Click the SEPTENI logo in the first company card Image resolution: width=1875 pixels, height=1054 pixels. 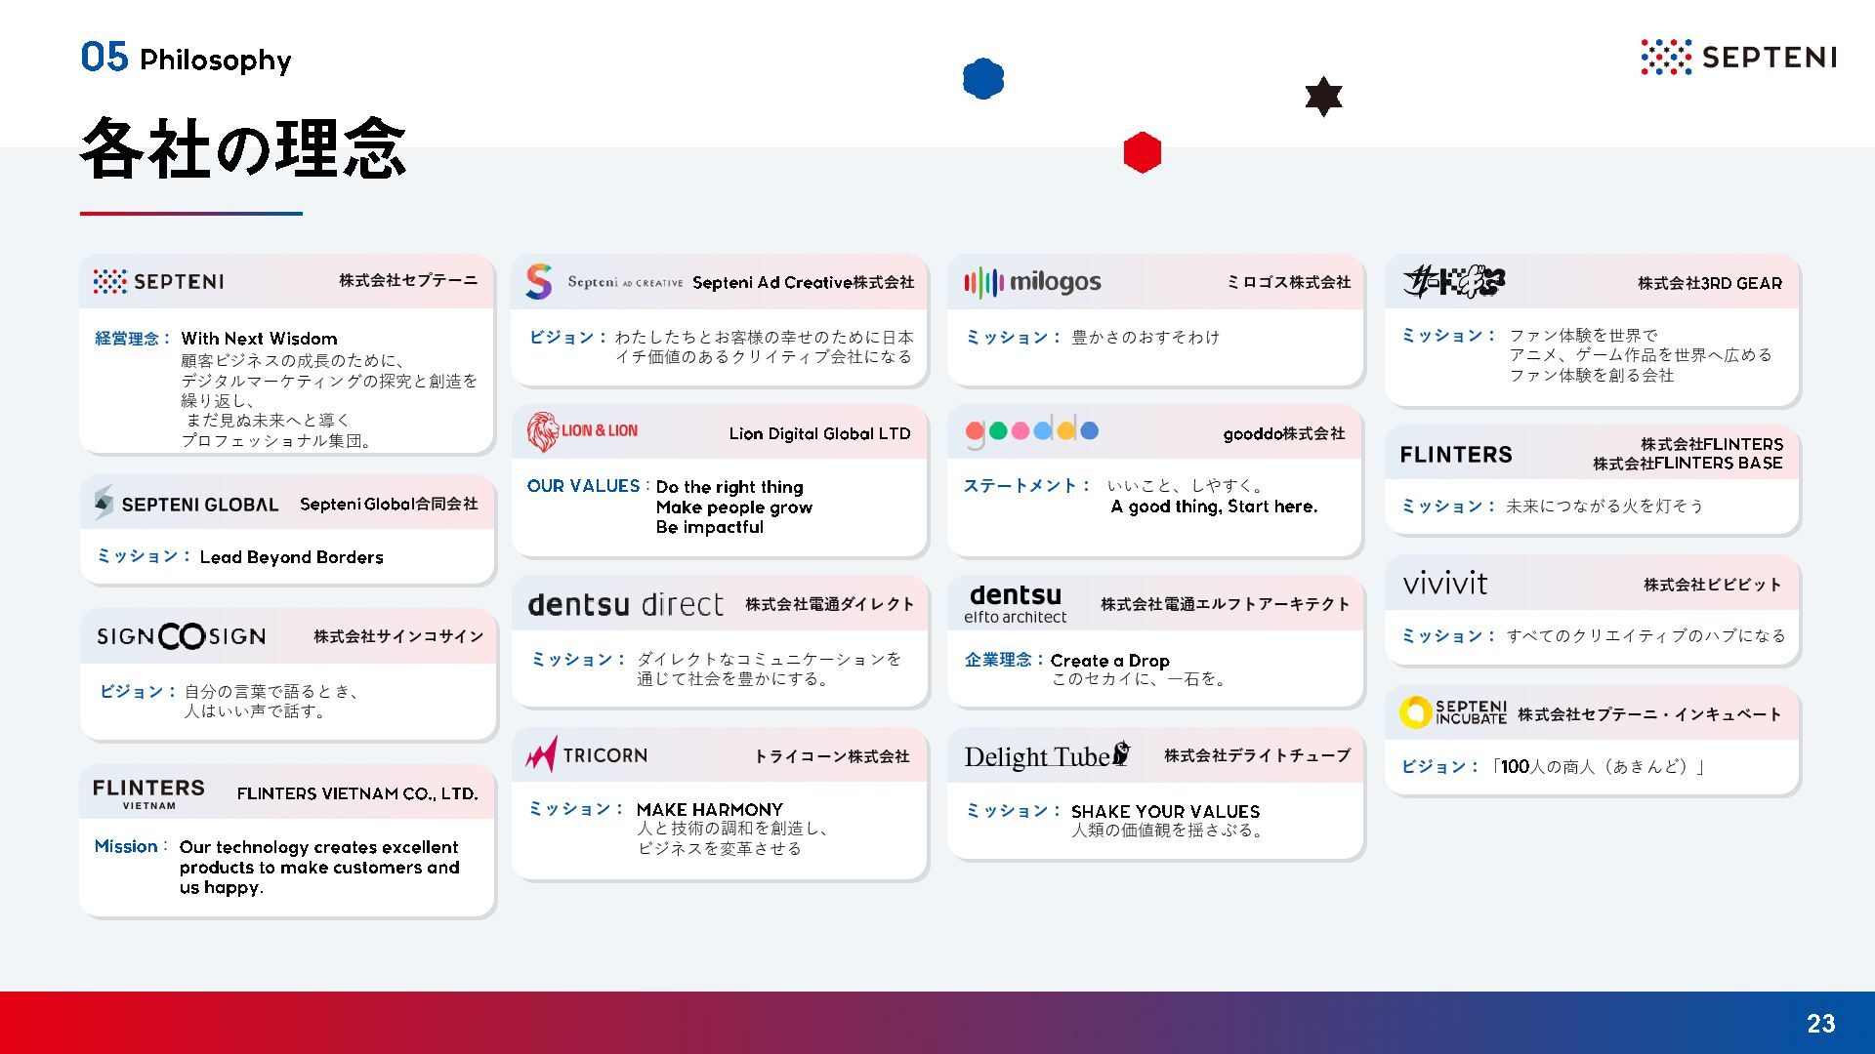pyautogui.click(x=158, y=281)
